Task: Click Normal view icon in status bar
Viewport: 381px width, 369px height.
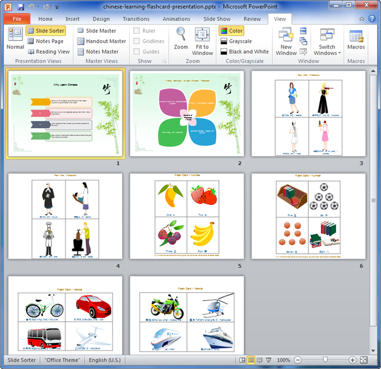Action: pyautogui.click(x=242, y=360)
